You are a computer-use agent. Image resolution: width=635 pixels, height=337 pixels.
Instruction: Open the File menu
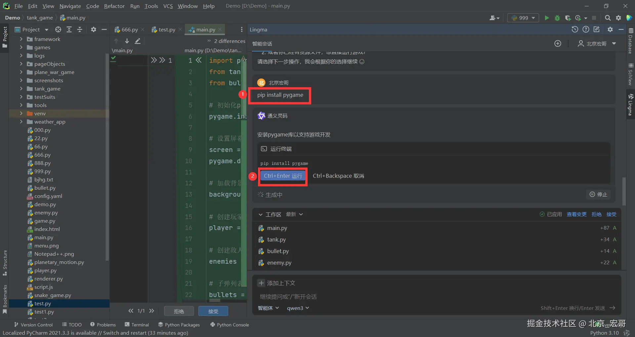(x=19, y=6)
